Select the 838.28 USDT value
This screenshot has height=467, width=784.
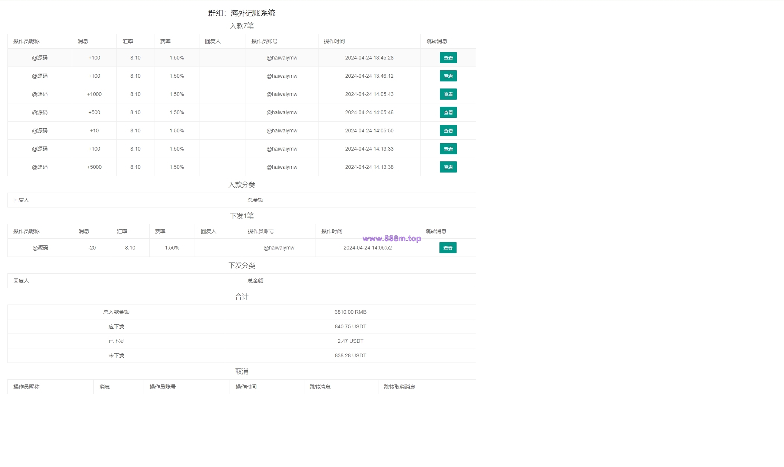pos(351,355)
